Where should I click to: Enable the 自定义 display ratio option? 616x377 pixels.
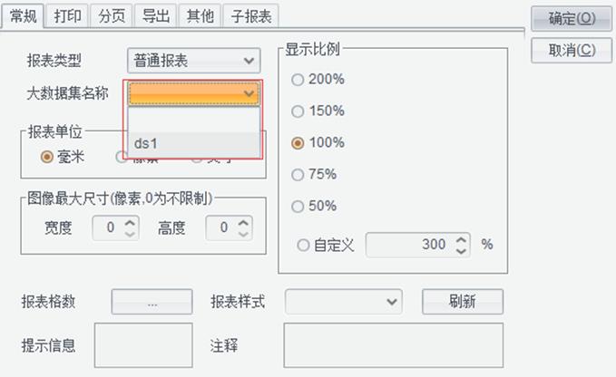(303, 246)
